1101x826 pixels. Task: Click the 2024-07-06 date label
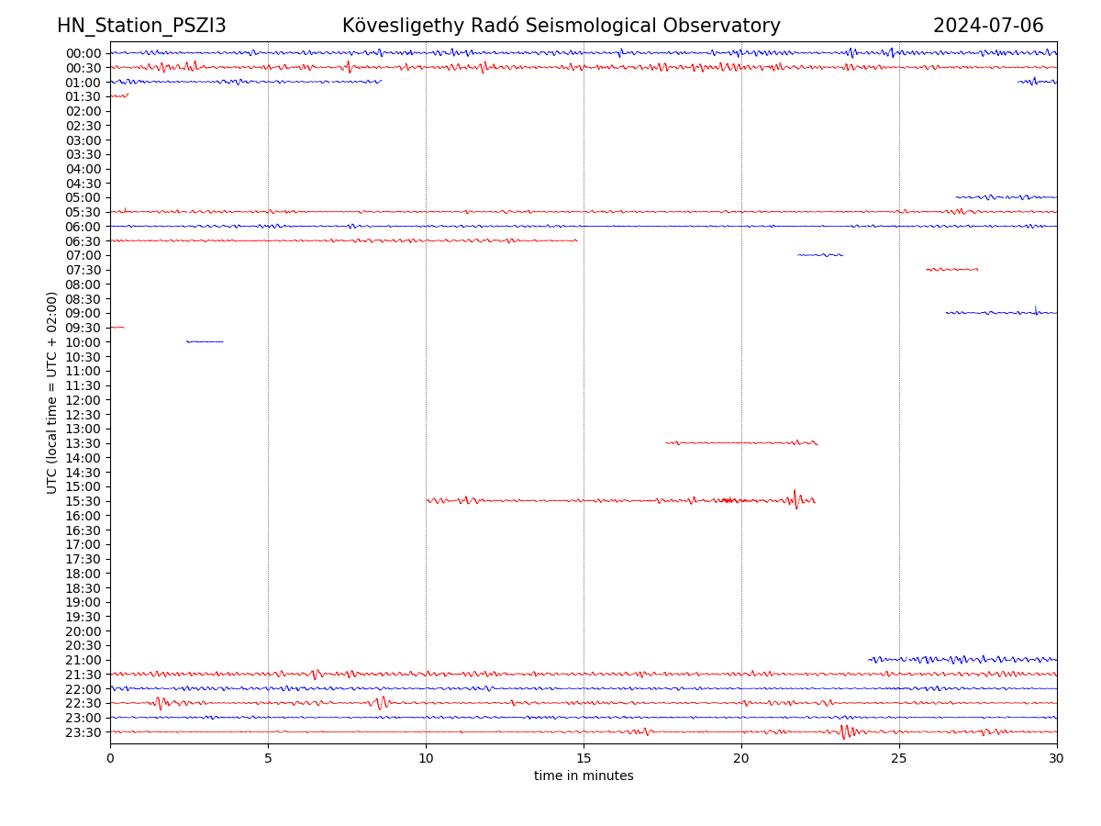point(988,26)
